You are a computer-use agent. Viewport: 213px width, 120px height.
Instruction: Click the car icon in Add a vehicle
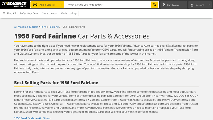pyautogui.click(x=35, y=5)
